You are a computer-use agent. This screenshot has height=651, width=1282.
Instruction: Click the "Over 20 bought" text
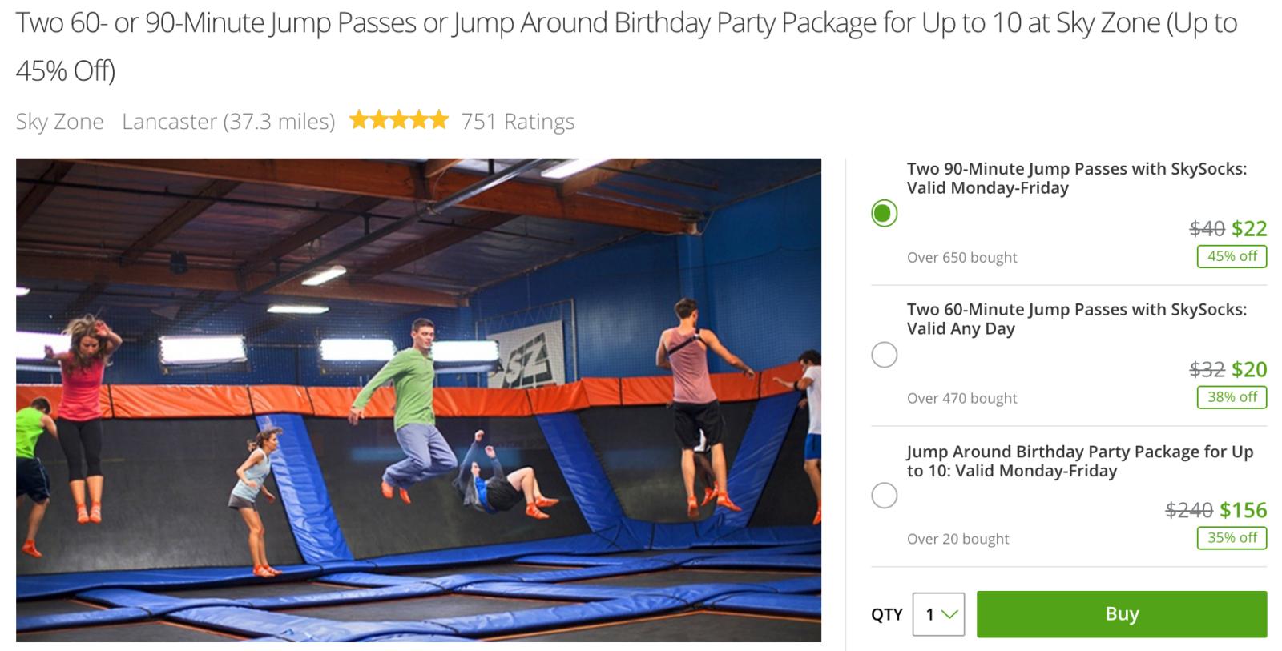coord(957,540)
